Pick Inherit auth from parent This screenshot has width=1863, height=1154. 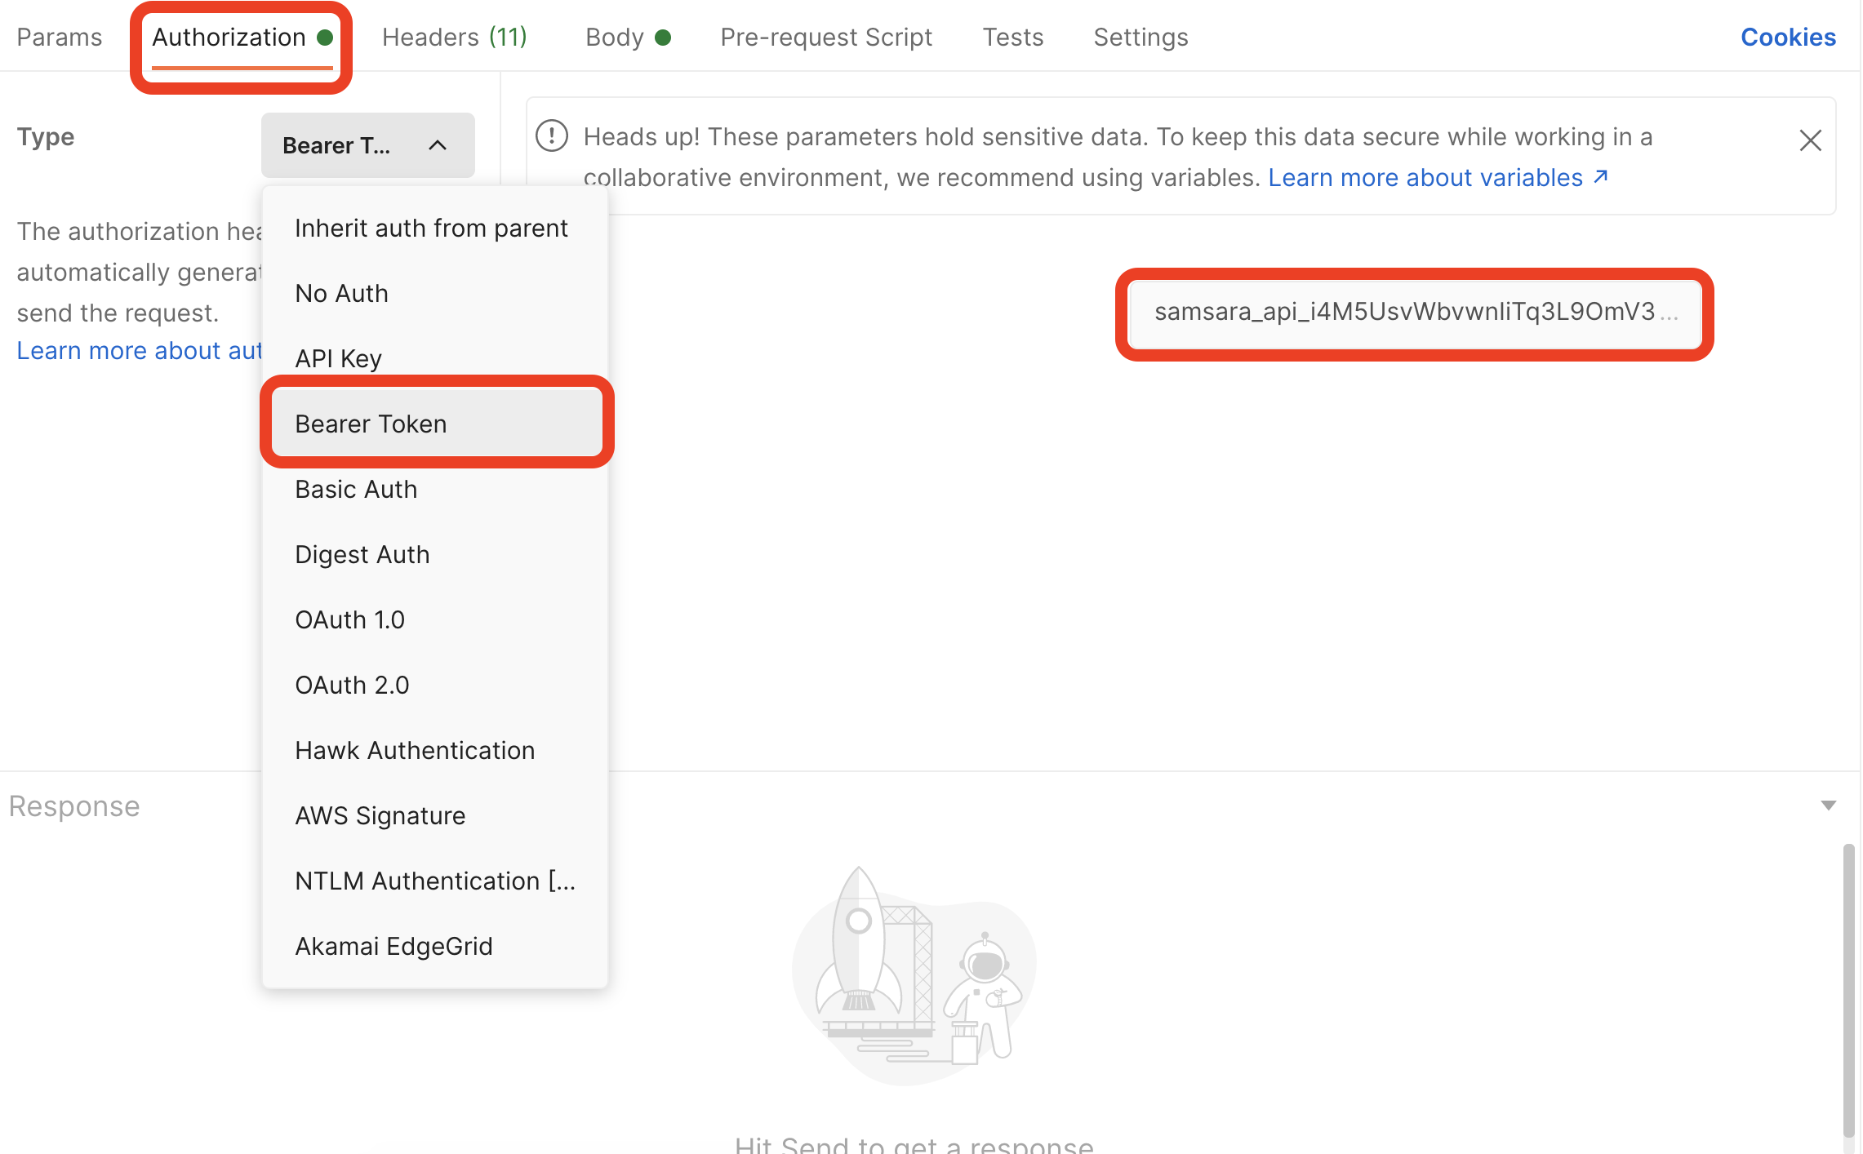tap(430, 228)
